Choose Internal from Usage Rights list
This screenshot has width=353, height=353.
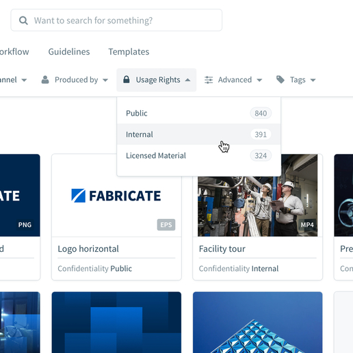[198, 134]
